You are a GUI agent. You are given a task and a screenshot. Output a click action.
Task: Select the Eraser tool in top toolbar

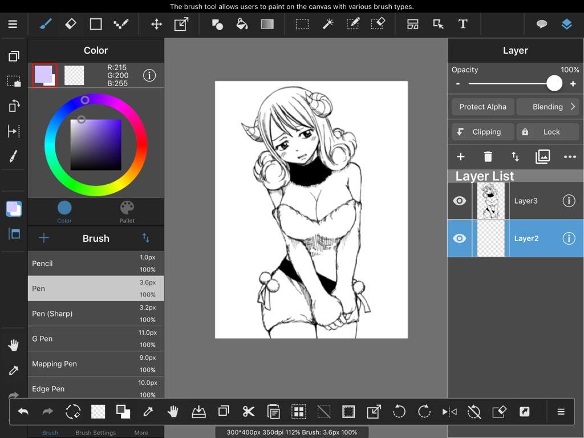[x=70, y=24]
